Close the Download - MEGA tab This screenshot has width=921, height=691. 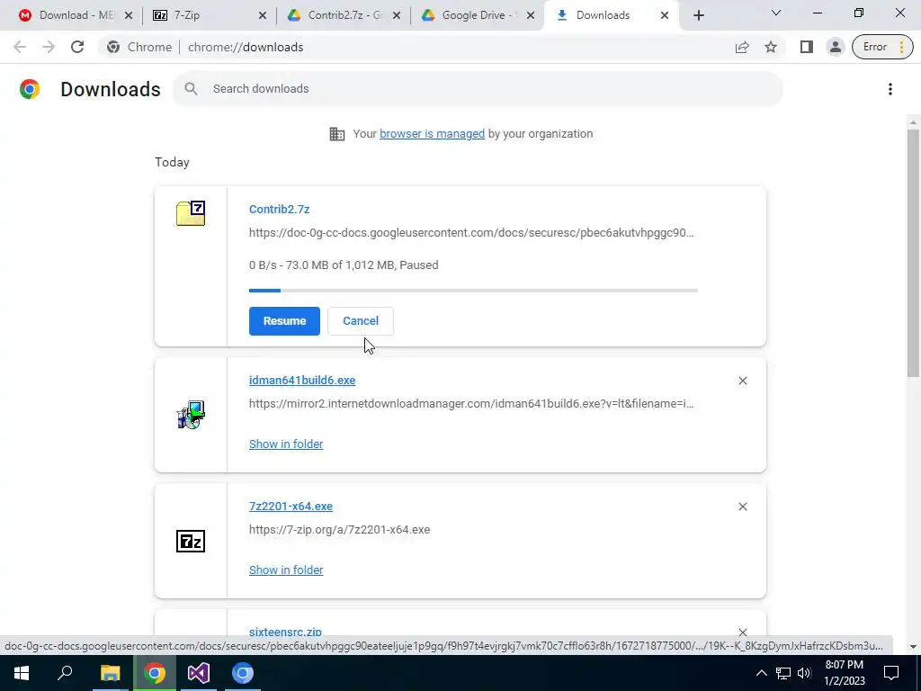(x=129, y=15)
